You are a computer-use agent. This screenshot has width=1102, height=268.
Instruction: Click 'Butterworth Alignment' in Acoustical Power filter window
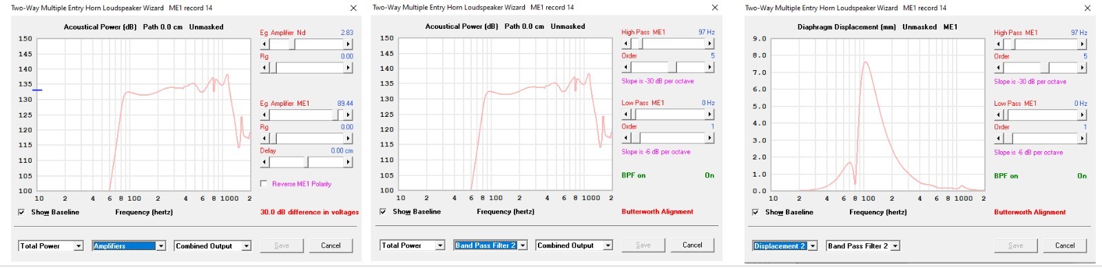(x=657, y=212)
